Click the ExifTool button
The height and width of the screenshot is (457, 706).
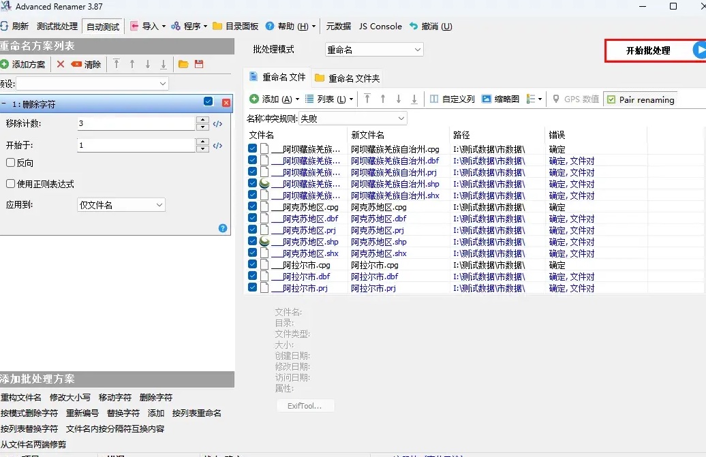305,405
